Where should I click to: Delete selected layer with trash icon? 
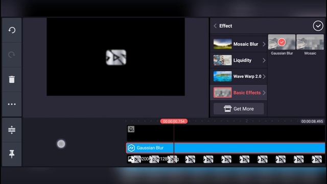(12, 79)
